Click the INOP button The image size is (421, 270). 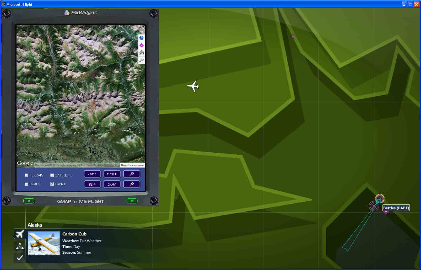coord(92,184)
